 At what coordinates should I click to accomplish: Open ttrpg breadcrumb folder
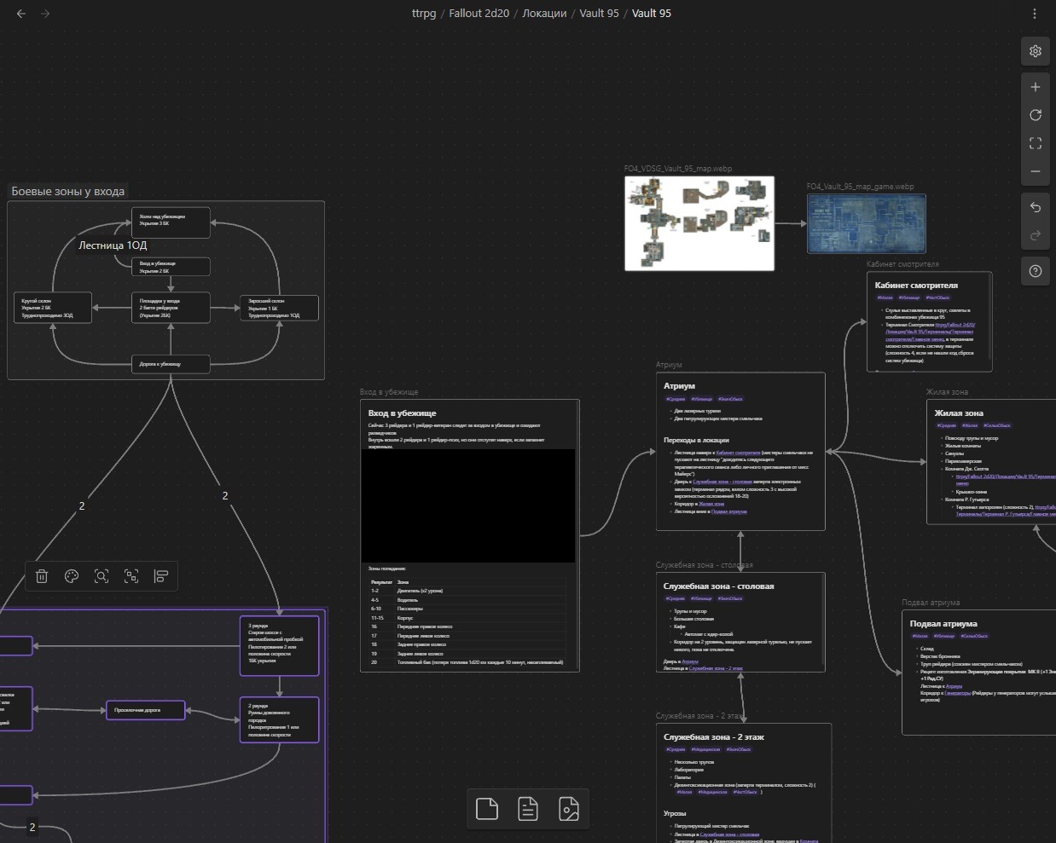(423, 14)
